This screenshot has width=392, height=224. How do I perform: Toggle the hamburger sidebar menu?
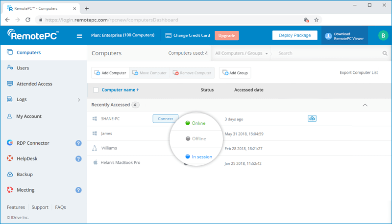pyautogui.click(x=79, y=36)
